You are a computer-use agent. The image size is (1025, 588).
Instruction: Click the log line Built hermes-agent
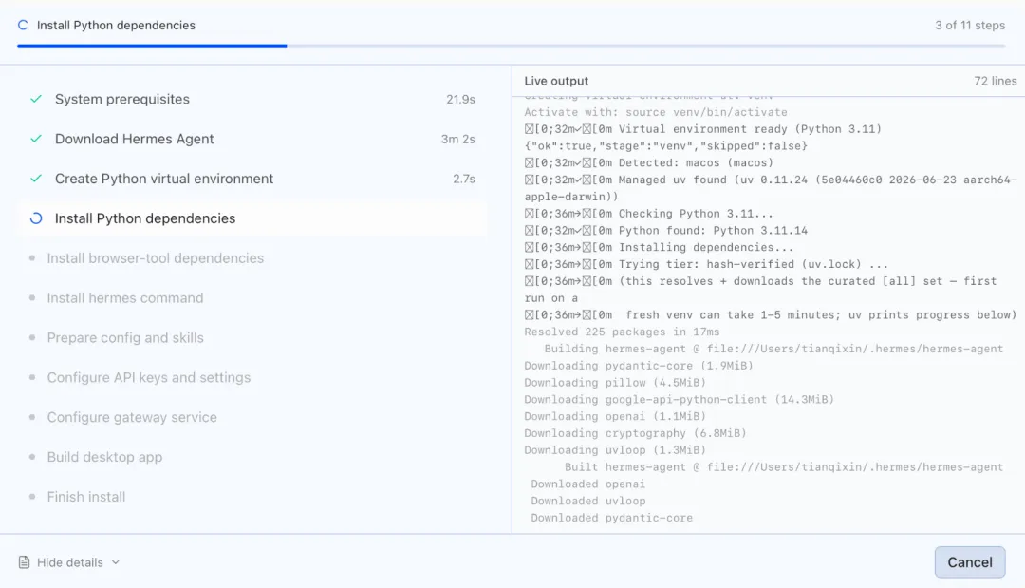point(784,467)
